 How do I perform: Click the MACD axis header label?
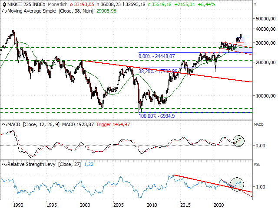coord(259,124)
